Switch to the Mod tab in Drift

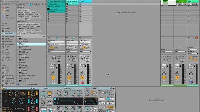click(x=94, y=88)
